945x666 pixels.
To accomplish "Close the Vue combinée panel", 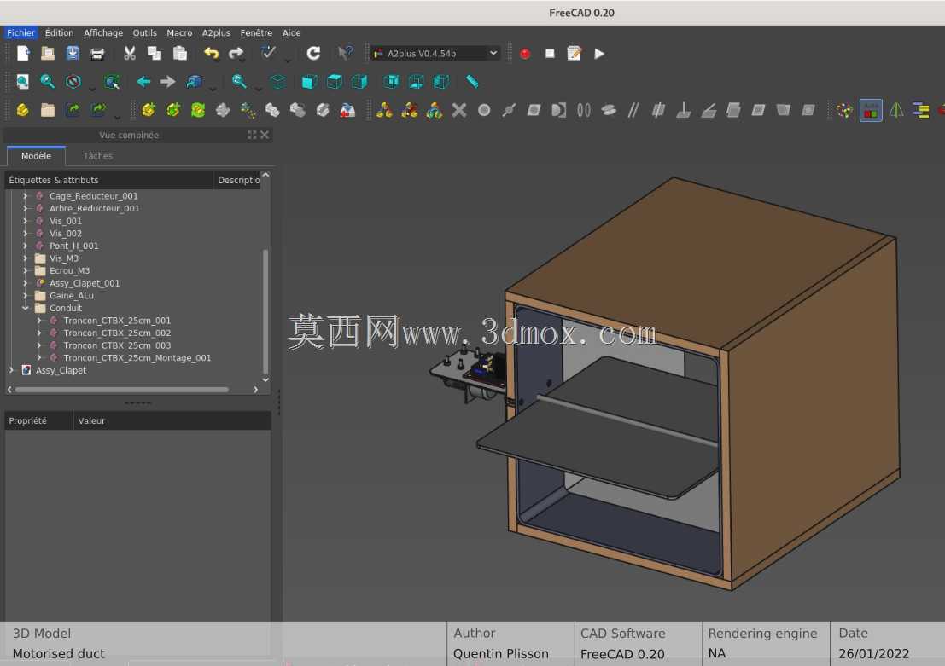I will click(x=265, y=135).
